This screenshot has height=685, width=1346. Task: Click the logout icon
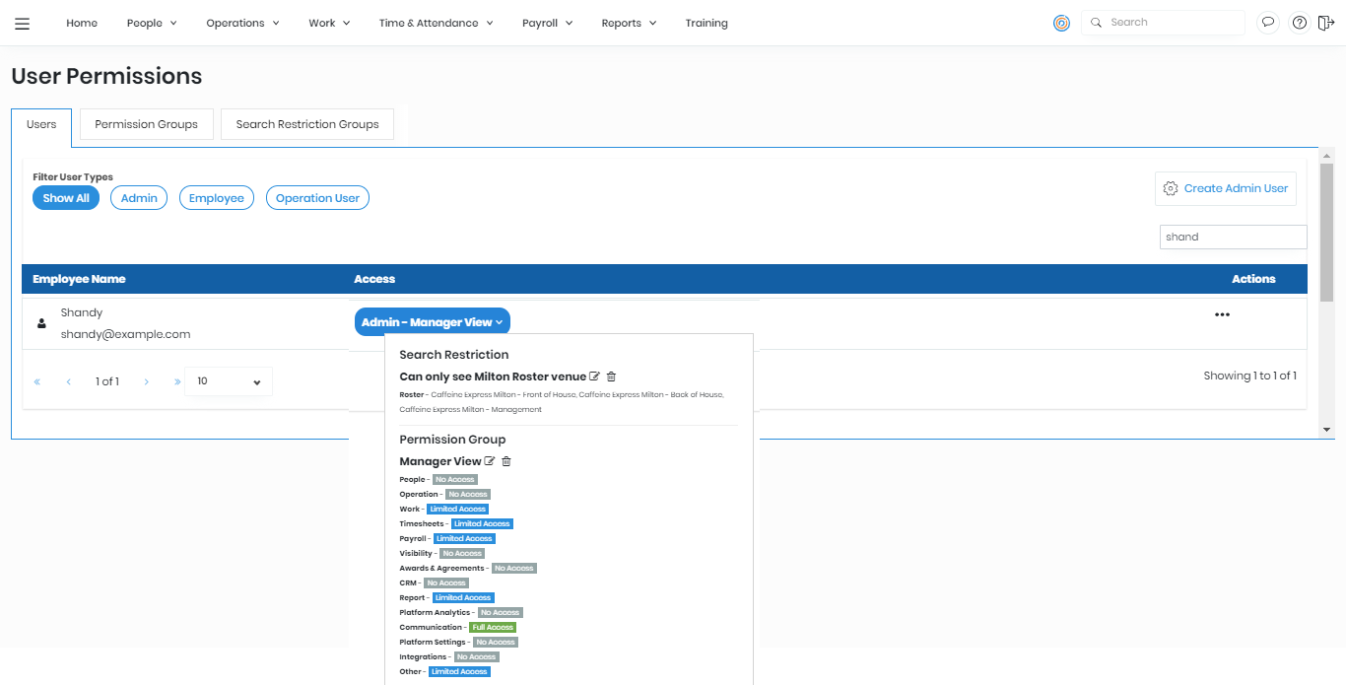click(x=1325, y=23)
